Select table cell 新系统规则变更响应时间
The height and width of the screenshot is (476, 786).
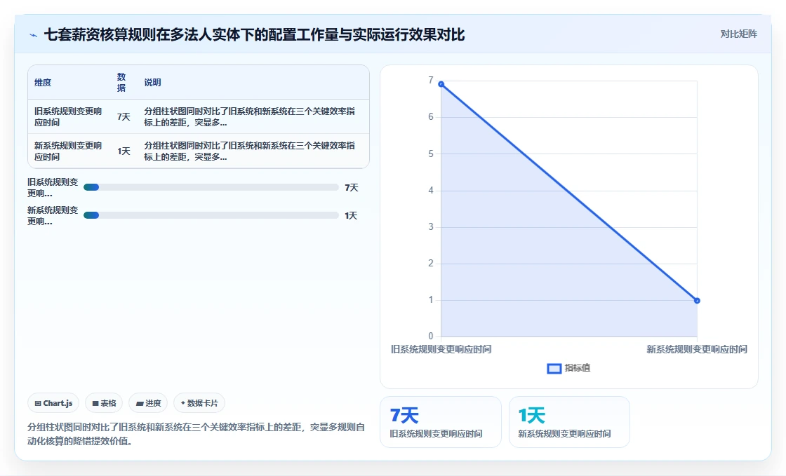point(68,151)
